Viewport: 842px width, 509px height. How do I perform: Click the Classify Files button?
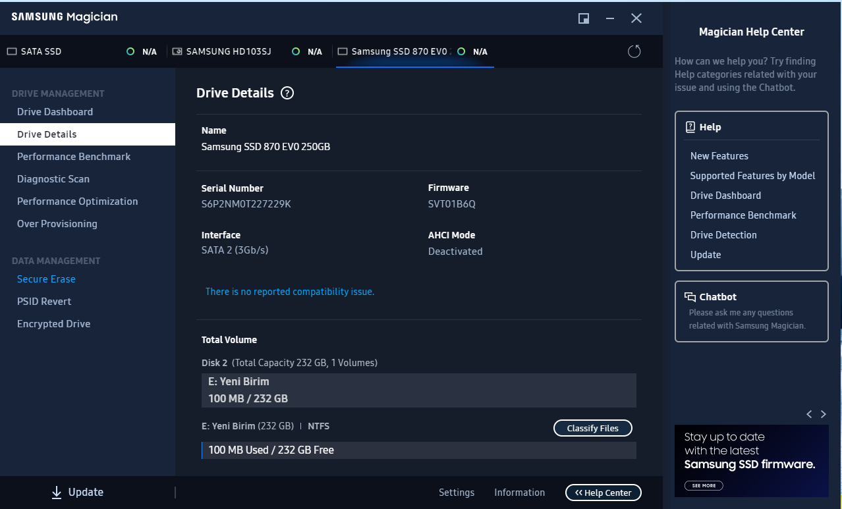click(593, 428)
